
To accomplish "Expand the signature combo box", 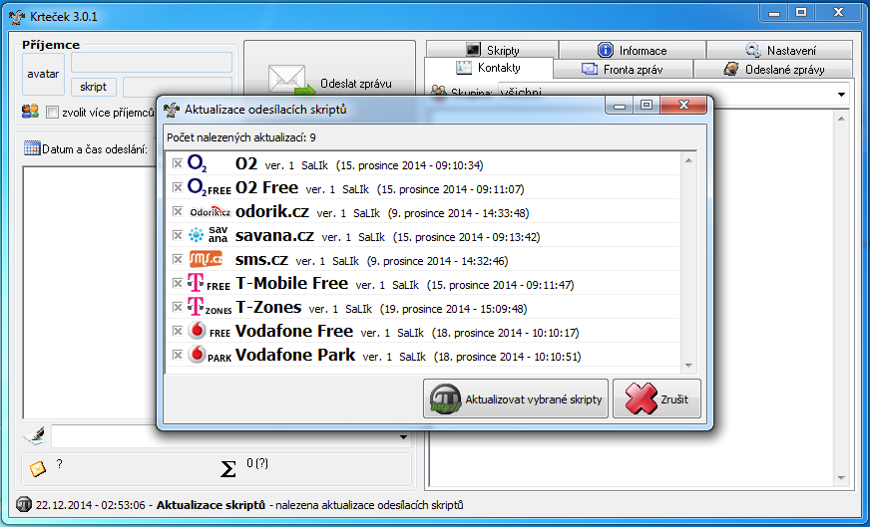I will pos(403,437).
